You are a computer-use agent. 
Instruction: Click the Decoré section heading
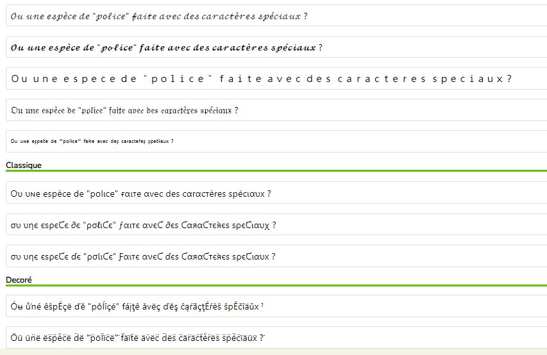(x=19, y=280)
